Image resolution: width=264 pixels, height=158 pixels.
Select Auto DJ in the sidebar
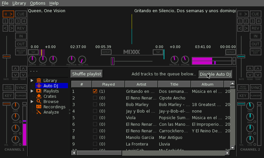point(51,86)
